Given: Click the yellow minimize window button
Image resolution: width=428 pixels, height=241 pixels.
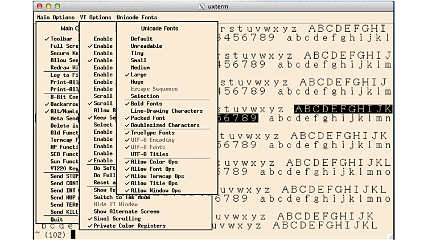Looking at the screenshot, I should tap(48, 6).
